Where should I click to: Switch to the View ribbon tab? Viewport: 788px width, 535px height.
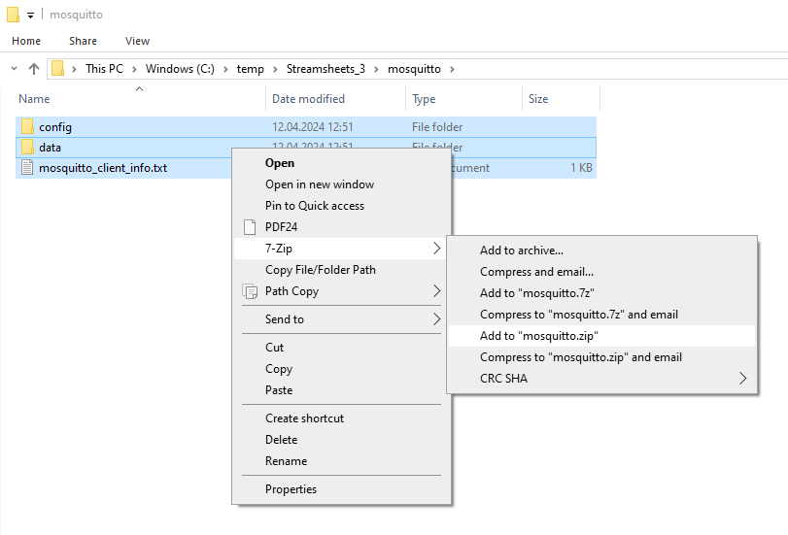click(x=137, y=41)
